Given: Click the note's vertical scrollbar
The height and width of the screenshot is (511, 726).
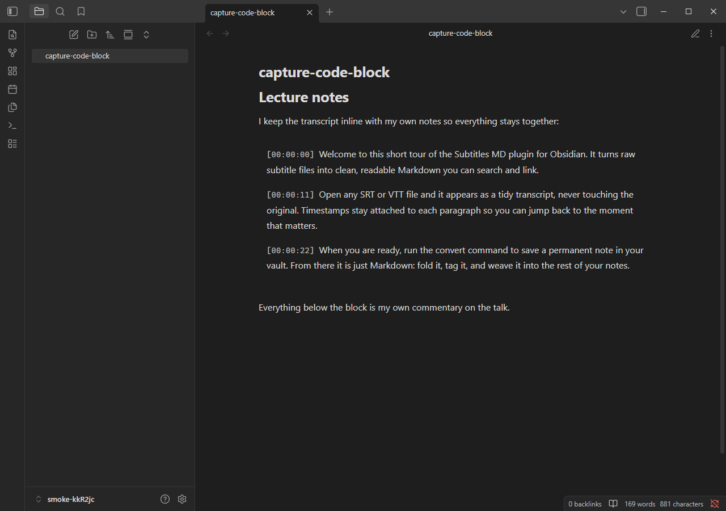Looking at the screenshot, I should (x=722, y=250).
